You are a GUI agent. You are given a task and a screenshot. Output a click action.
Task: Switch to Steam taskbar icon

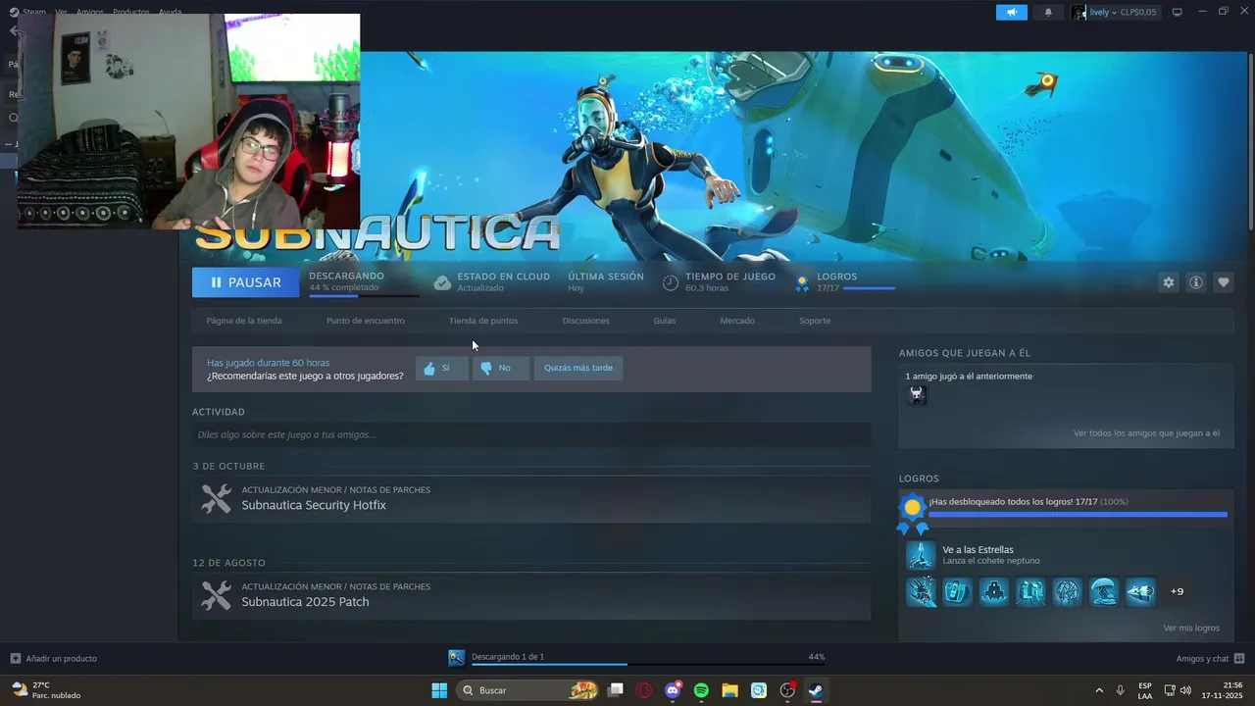coord(816,690)
